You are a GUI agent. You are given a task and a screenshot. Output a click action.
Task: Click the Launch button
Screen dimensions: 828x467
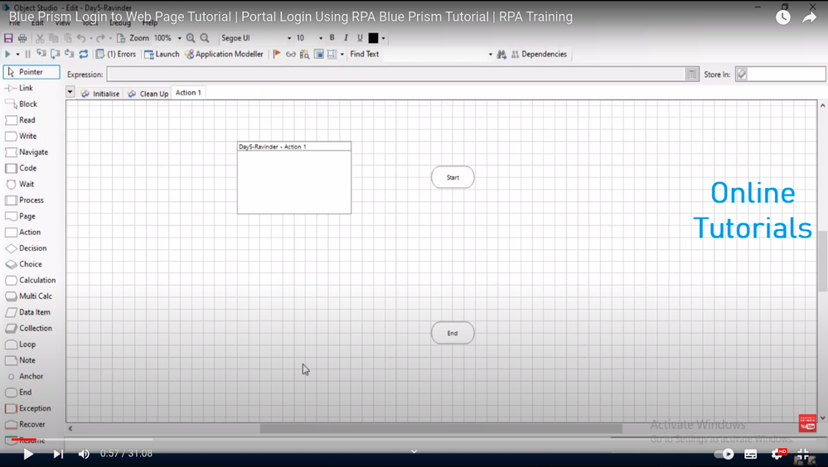tap(162, 54)
